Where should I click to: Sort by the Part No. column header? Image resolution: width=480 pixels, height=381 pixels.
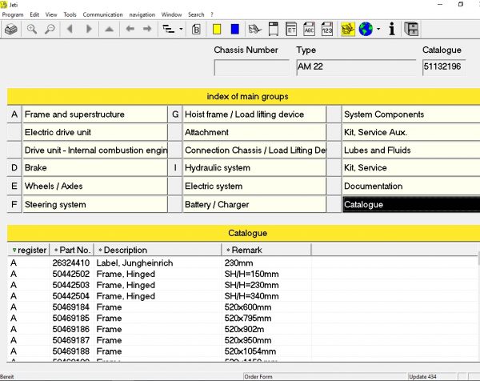tap(72, 251)
